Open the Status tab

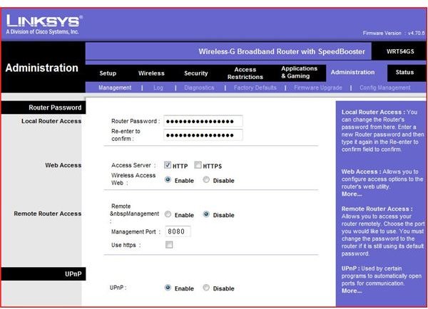pyautogui.click(x=404, y=72)
